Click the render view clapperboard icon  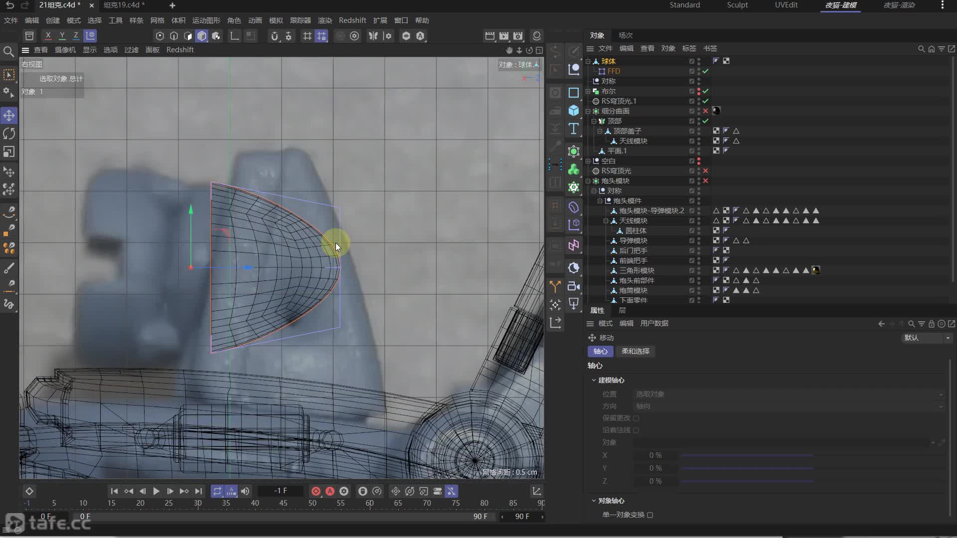click(490, 36)
